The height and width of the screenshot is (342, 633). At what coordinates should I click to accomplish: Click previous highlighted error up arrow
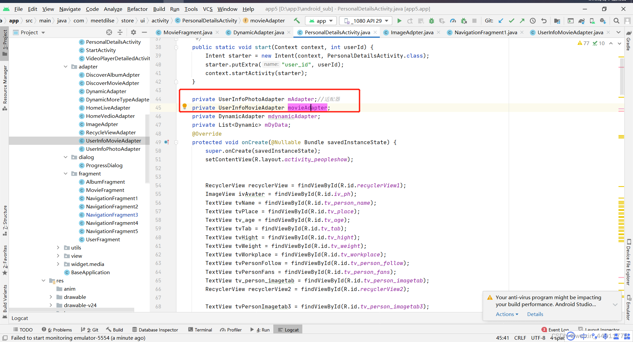tap(611, 43)
